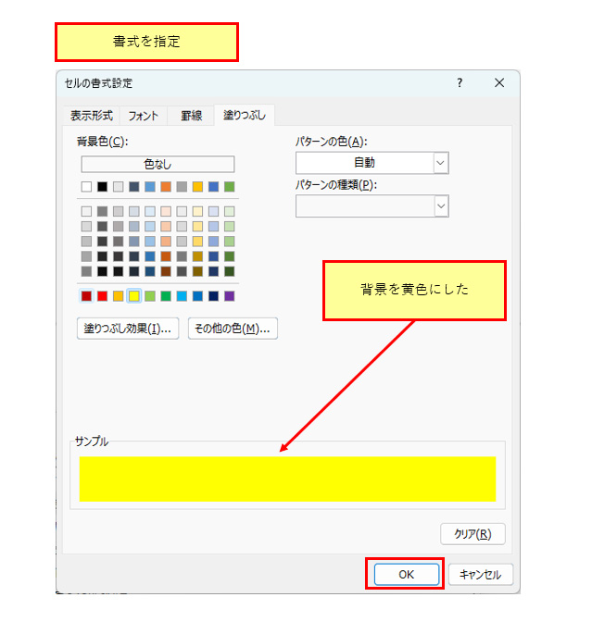The width and height of the screenshot is (592, 622).
Task: Select the black swatch in top theme row
Action: click(x=103, y=187)
